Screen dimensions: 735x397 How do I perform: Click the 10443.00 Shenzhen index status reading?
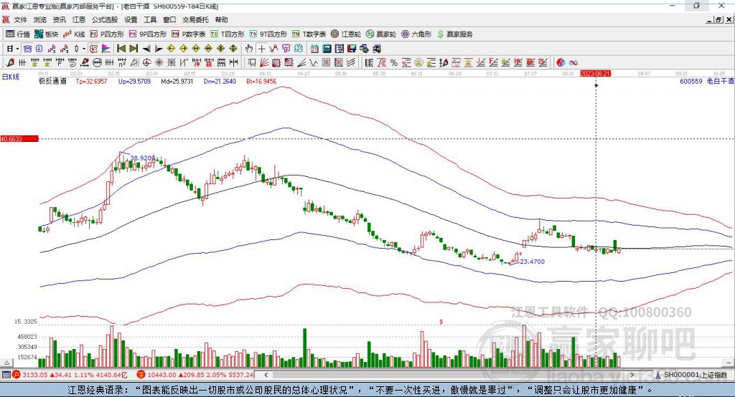tap(161, 375)
